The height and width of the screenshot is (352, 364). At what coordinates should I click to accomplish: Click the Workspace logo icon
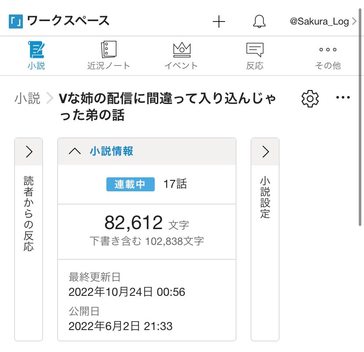coord(16,21)
